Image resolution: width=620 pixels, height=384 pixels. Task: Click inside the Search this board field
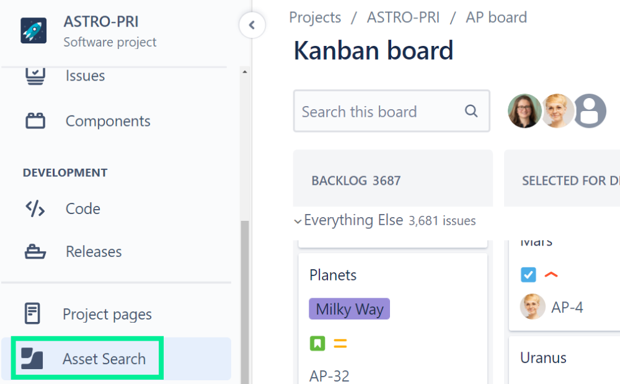(372, 111)
